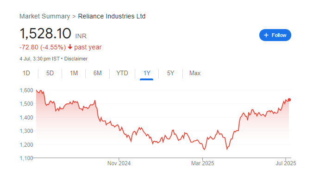
Task: Switch chart to 6M range
Action: 98,73
